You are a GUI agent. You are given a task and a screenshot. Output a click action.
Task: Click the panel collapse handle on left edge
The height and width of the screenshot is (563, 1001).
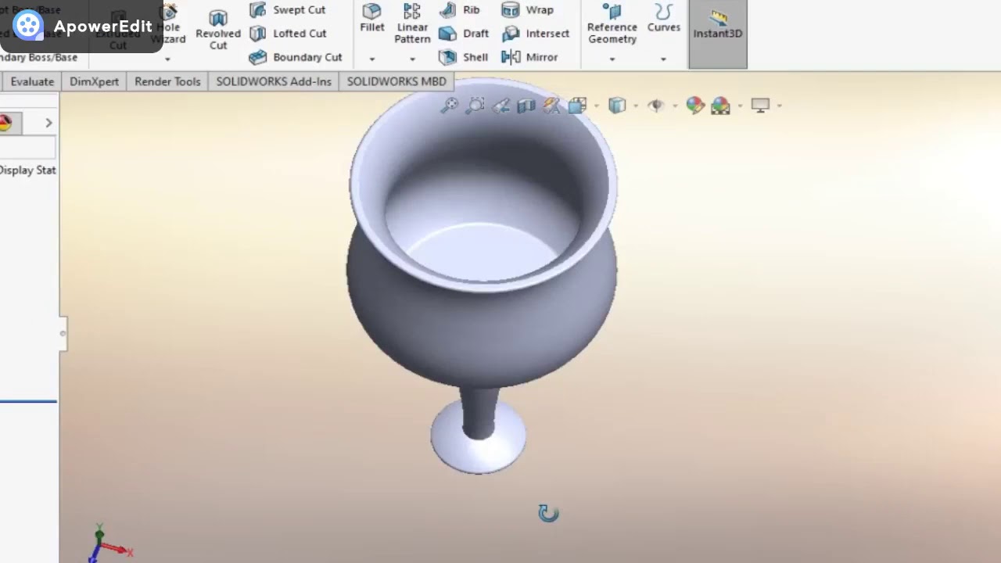click(x=63, y=334)
